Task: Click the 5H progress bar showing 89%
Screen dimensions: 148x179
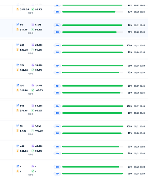Action: click(x=93, y=32)
